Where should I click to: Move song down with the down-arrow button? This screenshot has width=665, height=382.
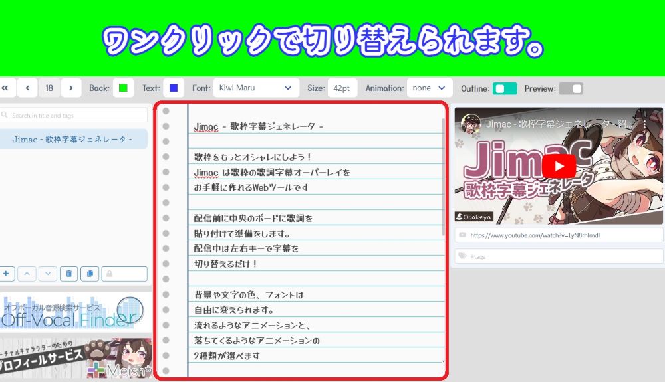48,274
